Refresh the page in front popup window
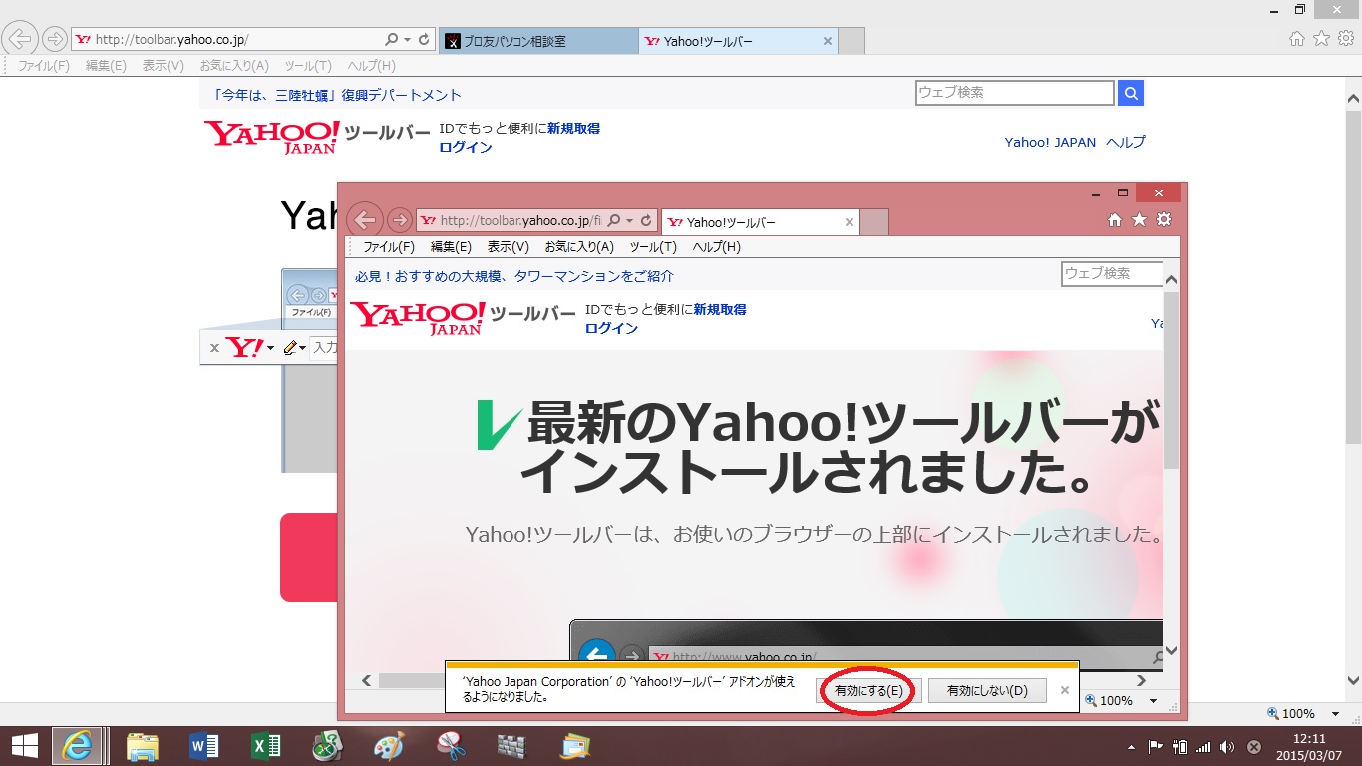Image resolution: width=1362 pixels, height=766 pixels. click(x=647, y=221)
